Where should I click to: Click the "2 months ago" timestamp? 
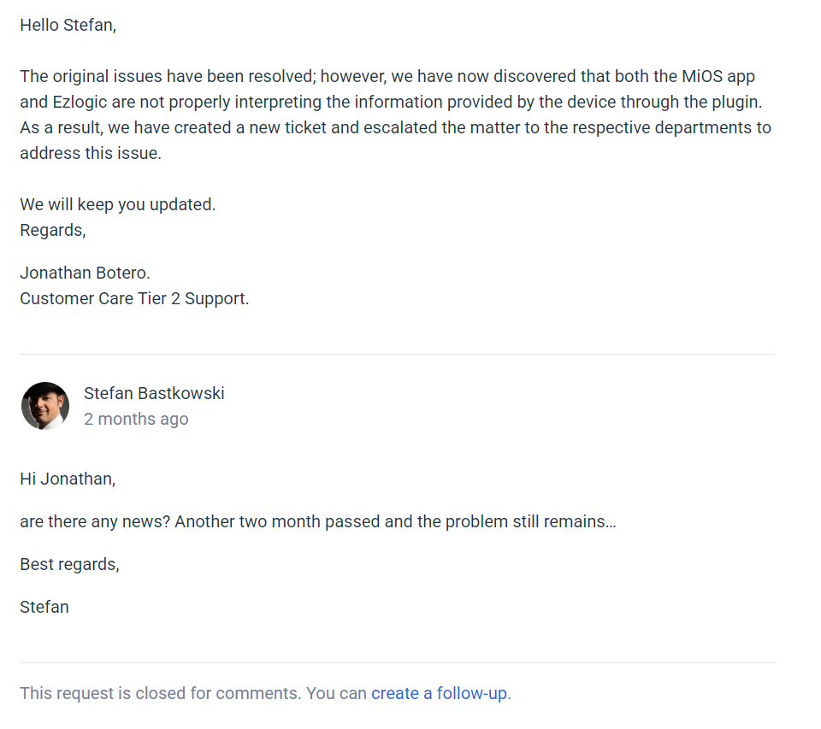(136, 419)
